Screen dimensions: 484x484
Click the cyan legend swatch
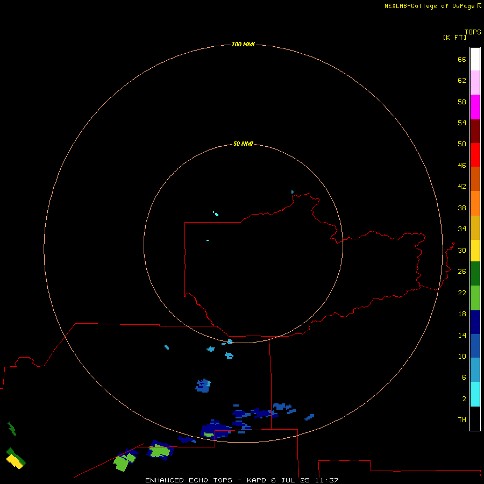[475, 394]
